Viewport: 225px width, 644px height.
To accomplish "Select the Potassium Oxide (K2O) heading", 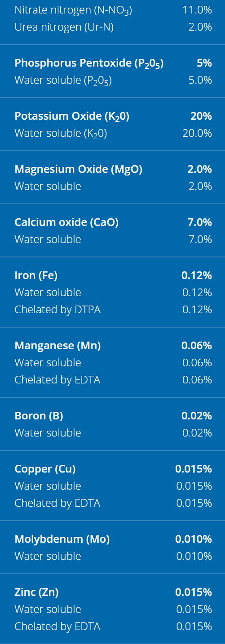I will click(72, 117).
